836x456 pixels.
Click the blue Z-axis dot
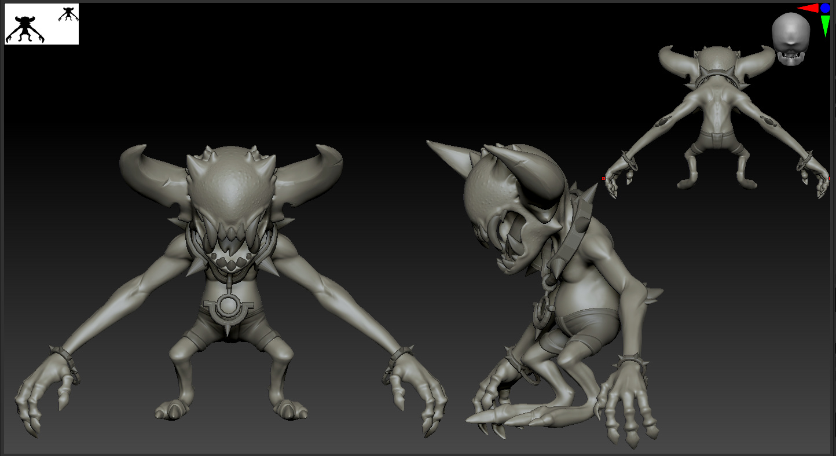click(x=825, y=8)
